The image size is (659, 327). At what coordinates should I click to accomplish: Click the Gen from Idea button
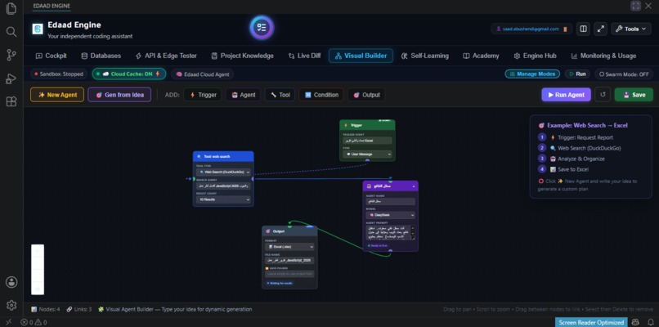(x=119, y=95)
